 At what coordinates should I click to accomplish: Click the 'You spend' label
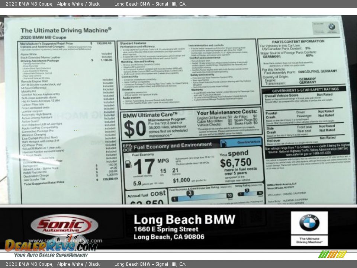[x=234, y=154]
